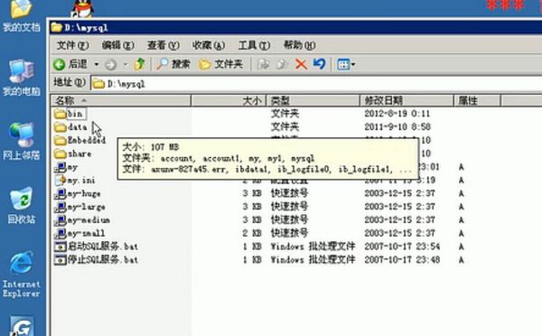Click the red Delete X icon

[301, 64]
